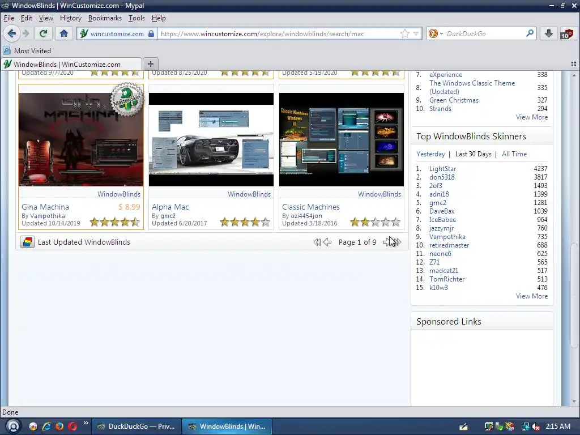Click the muted volume tray icon
Image resolution: width=580 pixels, height=435 pixels.
[536, 427]
